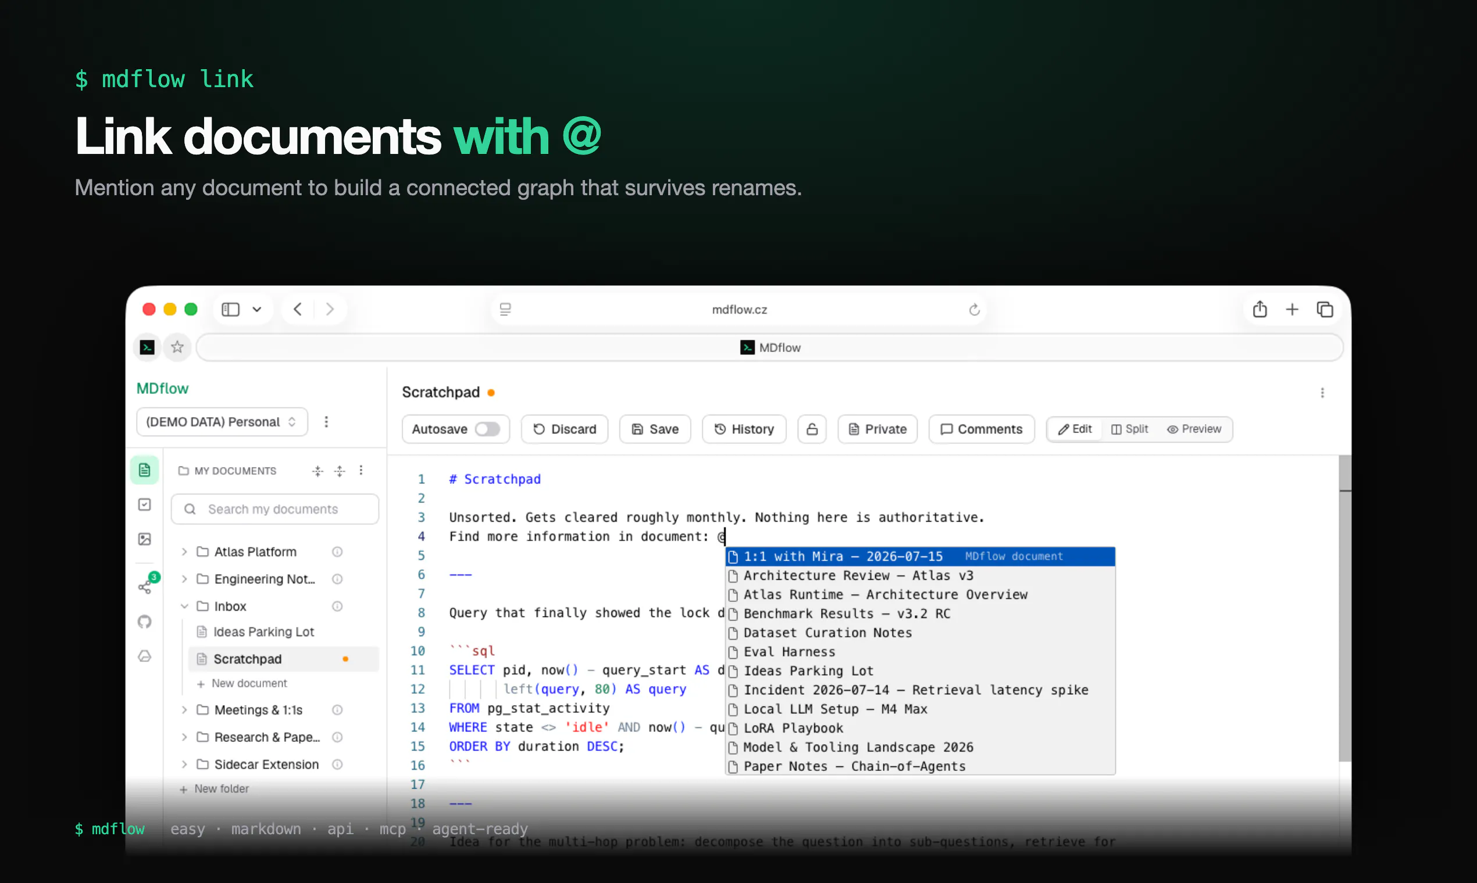Click the MDflow logo link
This screenshot has width=1477, height=883.
point(162,389)
